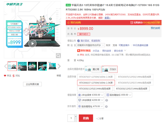Click the 分享 share icon
The width and height of the screenshot is (166, 125).
97,119
